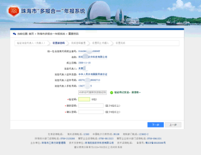Click the red shield logo of the annual report system
Screen dimensions: 201x155
[14, 11]
